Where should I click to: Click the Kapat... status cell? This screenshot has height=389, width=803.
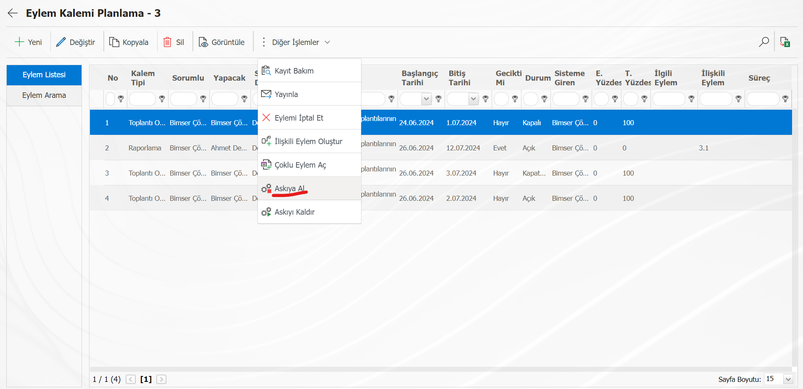pos(534,173)
